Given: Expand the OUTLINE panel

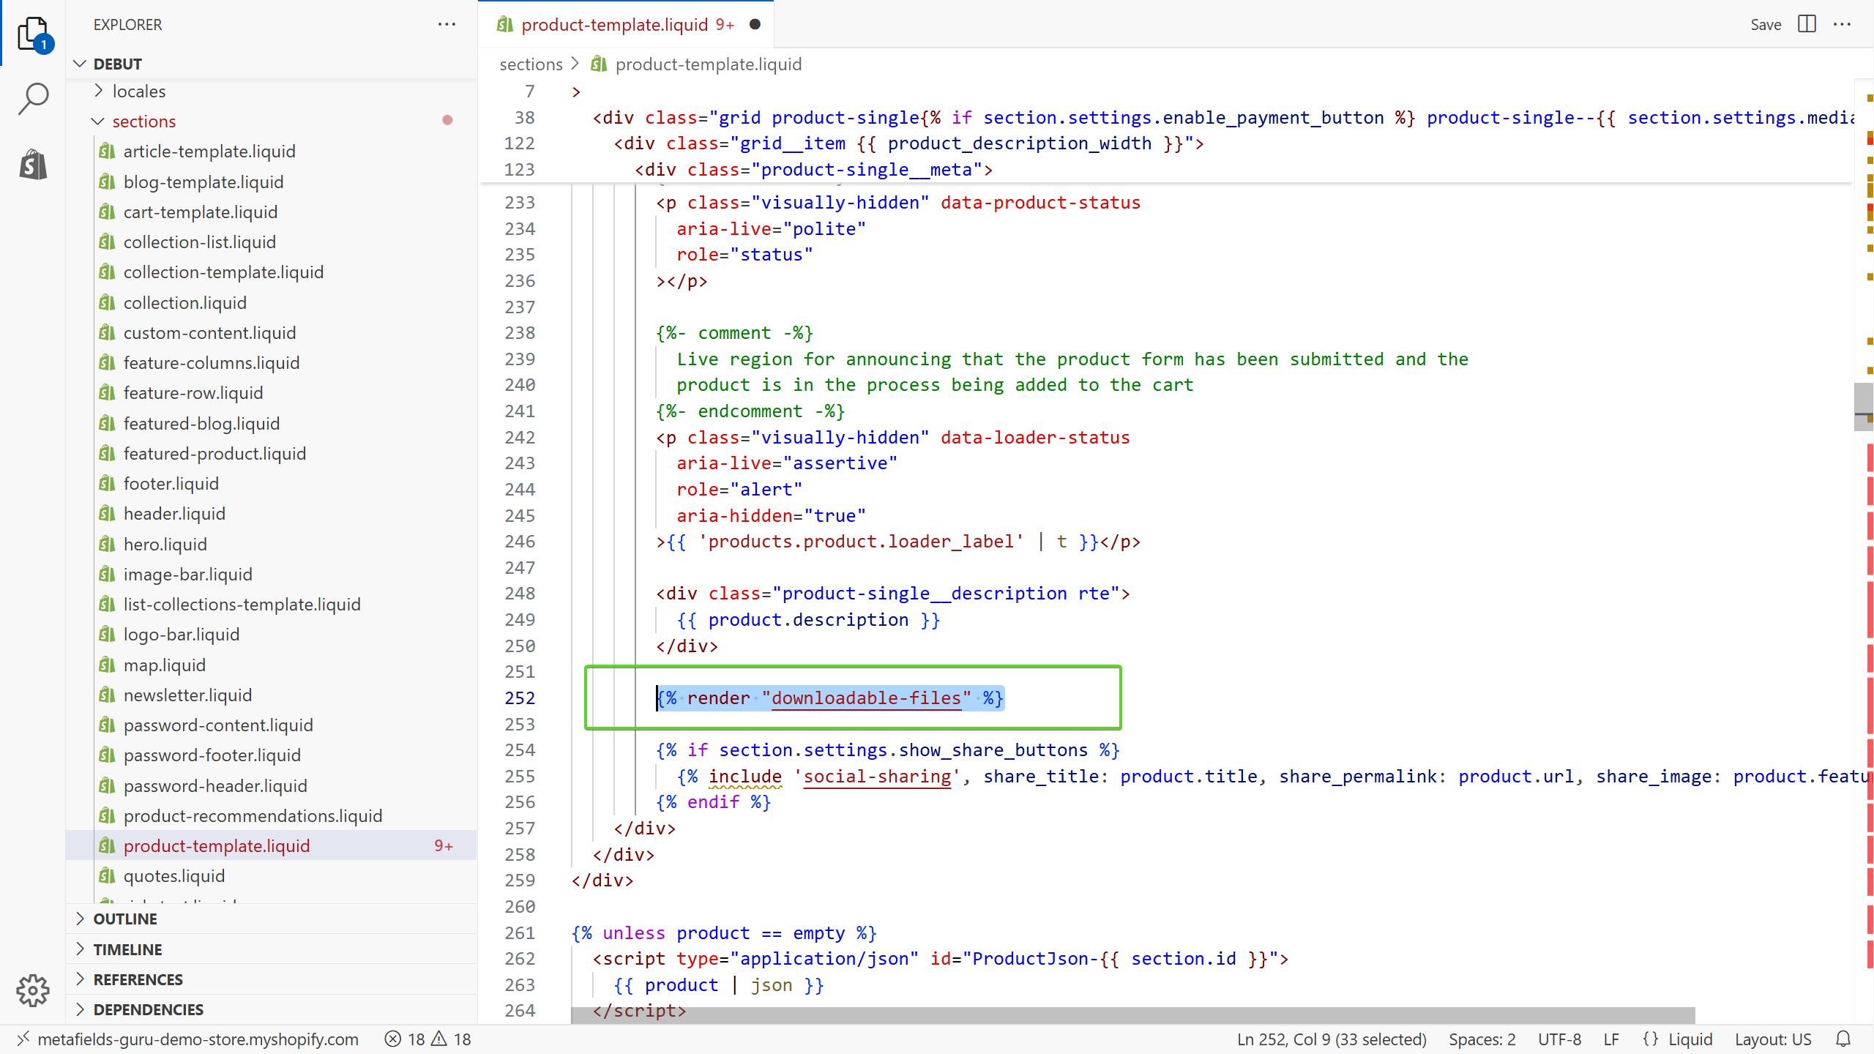Looking at the screenshot, I should 124,919.
